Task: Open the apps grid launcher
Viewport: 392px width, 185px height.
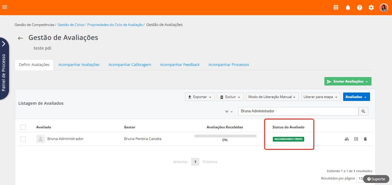Action: point(336,8)
